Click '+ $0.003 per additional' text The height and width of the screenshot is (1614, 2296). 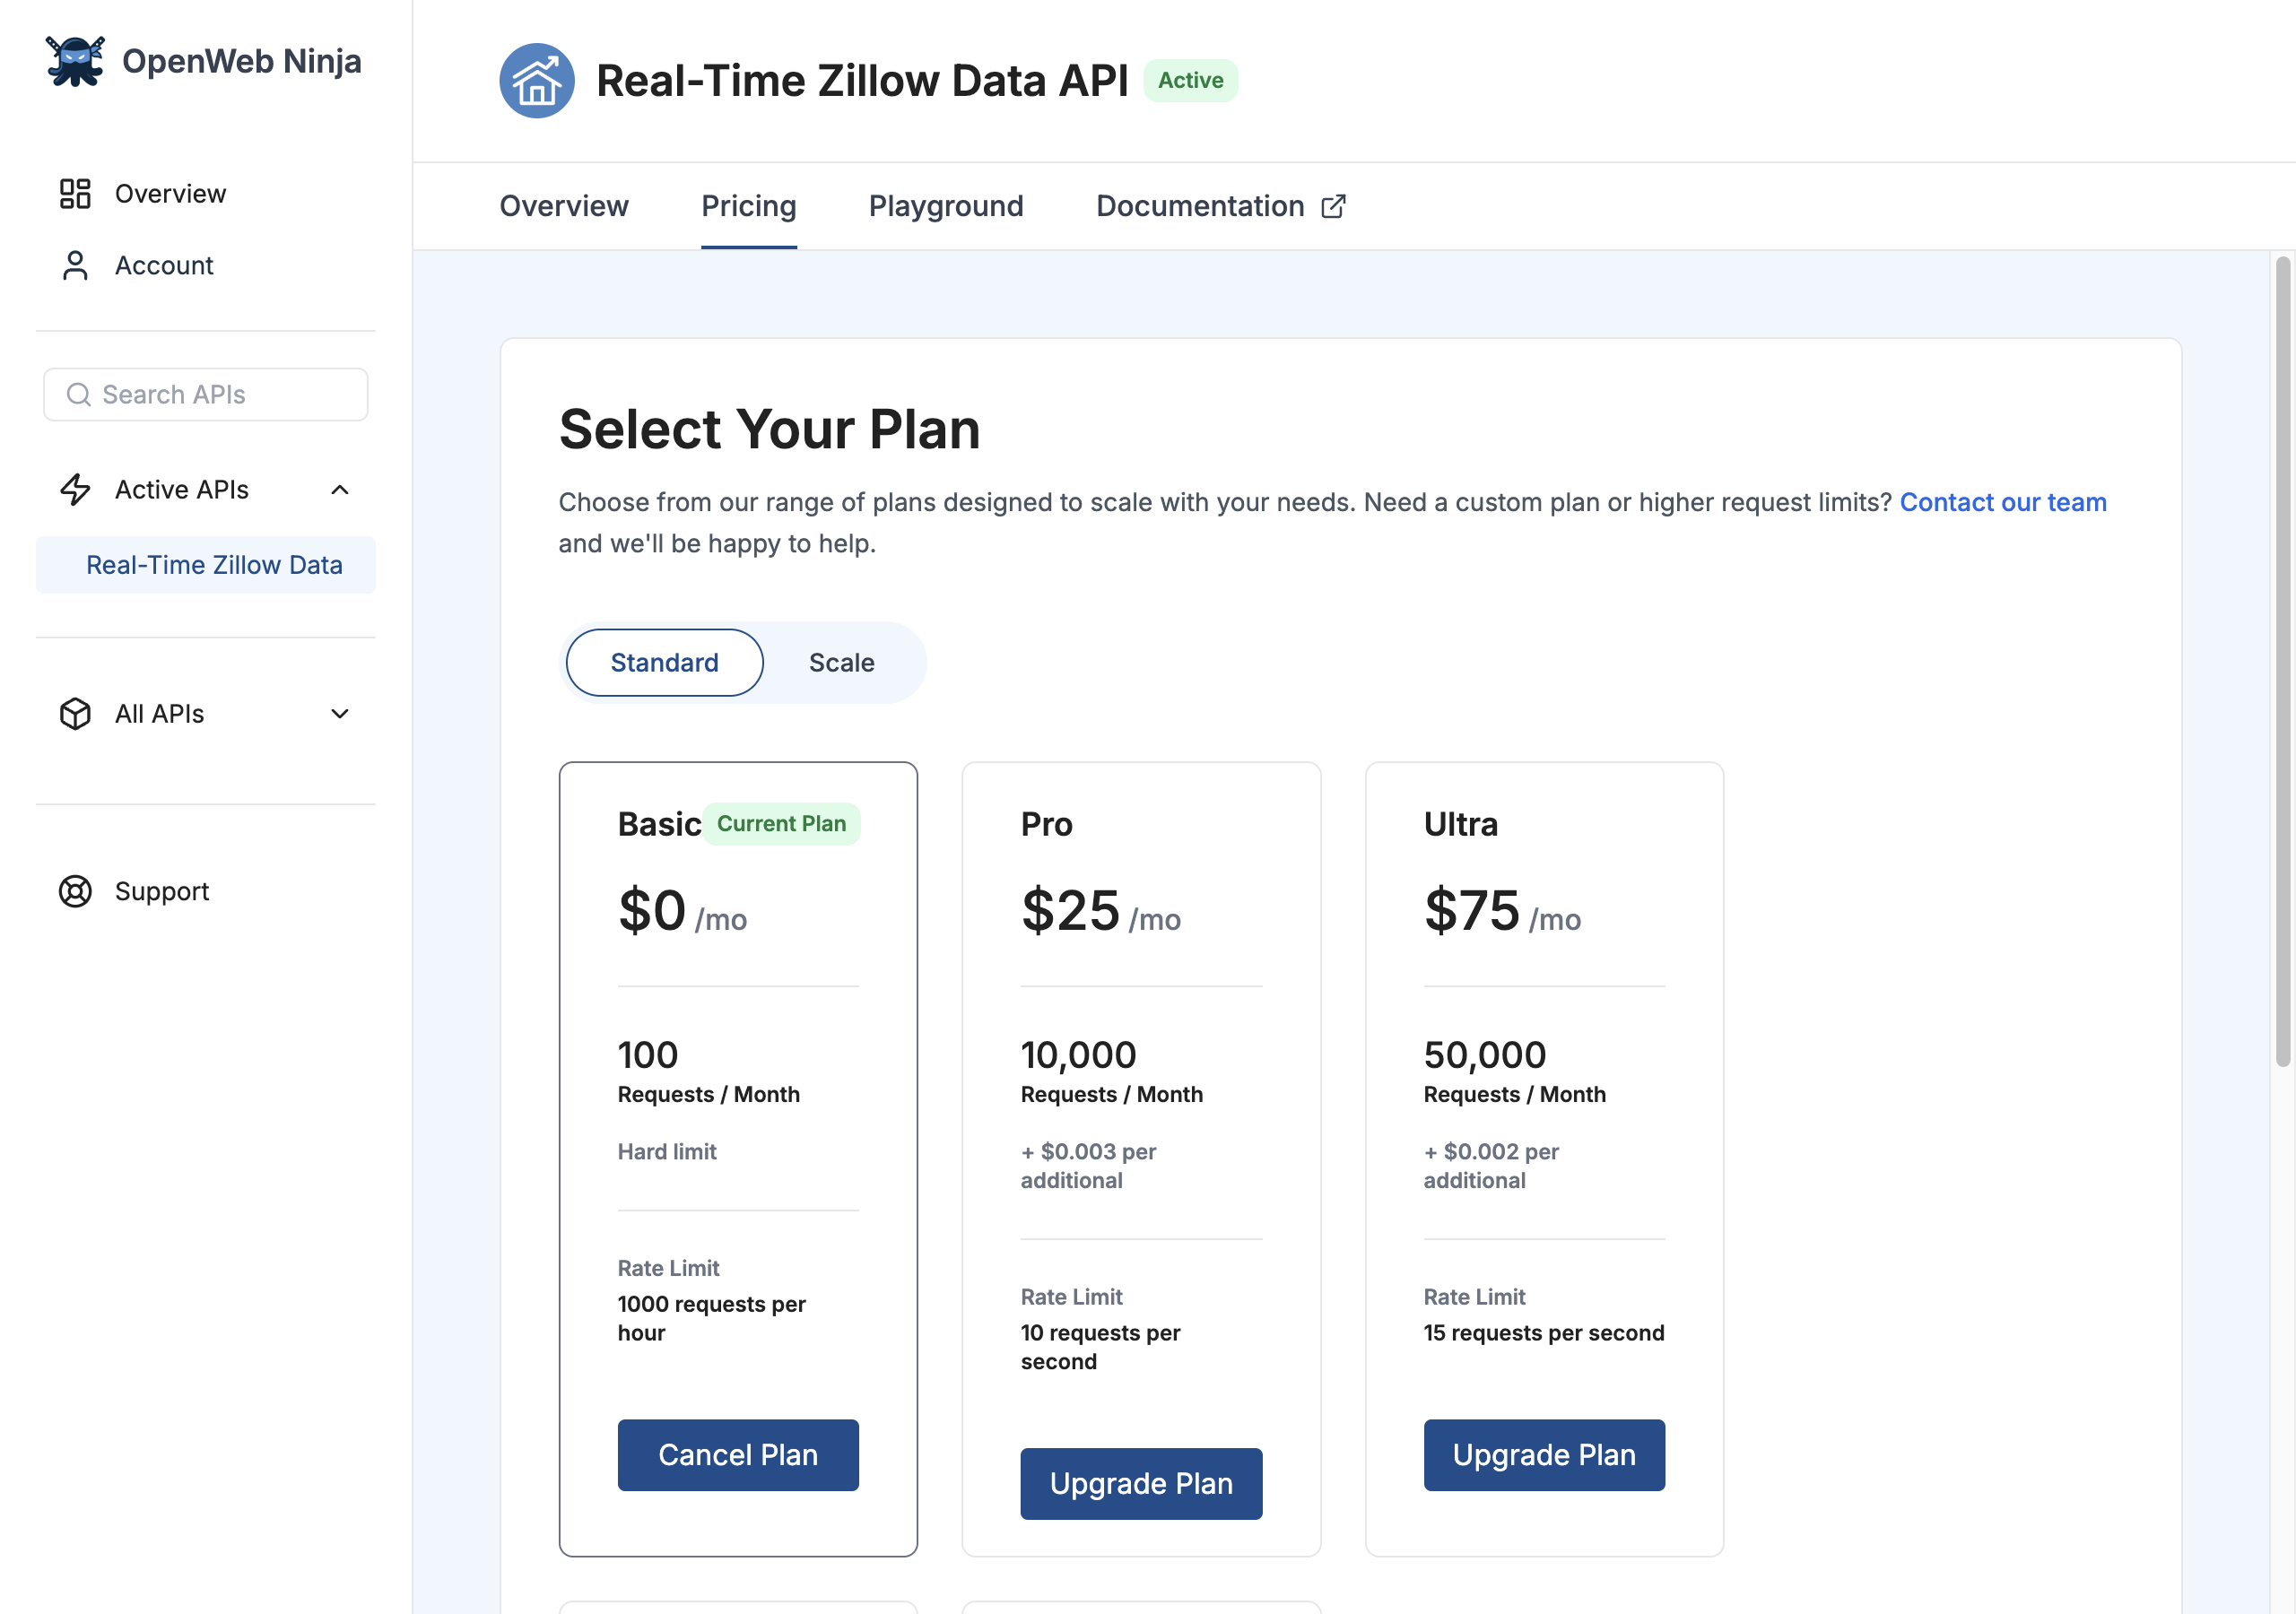(x=1088, y=1165)
